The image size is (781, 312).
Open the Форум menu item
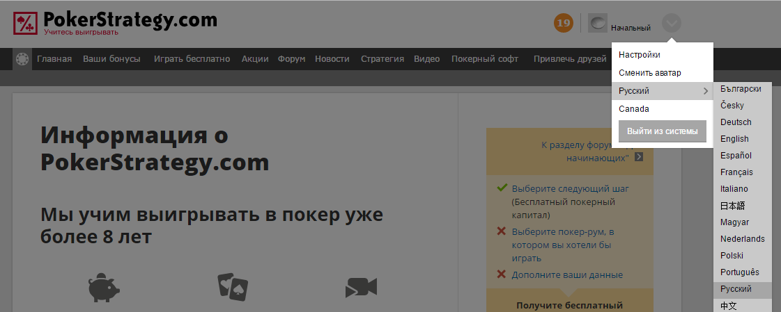click(x=291, y=58)
